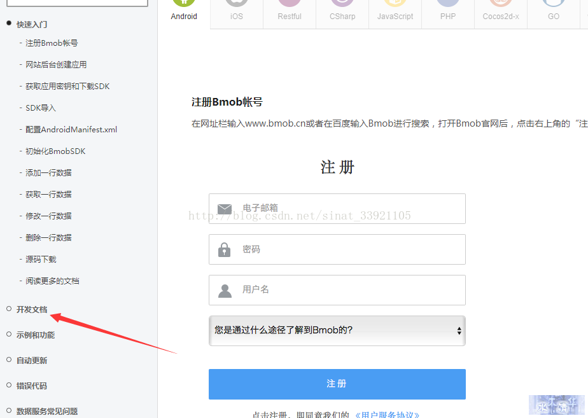588x418 pixels.
Task: Open 添加一行数据 sidebar item
Action: click(x=48, y=173)
